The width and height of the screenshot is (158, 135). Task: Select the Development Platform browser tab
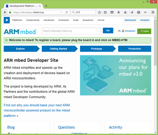tap(23, 6)
